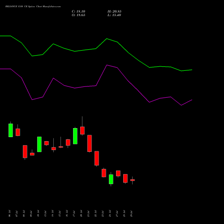Click the RELIANCE 1310 CE Options chart title
This screenshot has height=224, width=224.
(x=33, y=7)
